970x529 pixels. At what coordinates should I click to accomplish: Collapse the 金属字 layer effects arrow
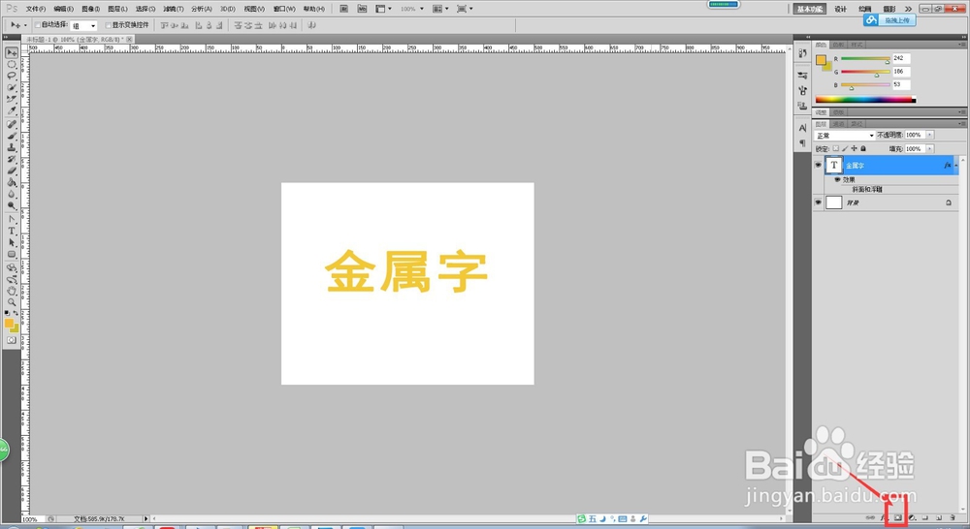coord(955,165)
